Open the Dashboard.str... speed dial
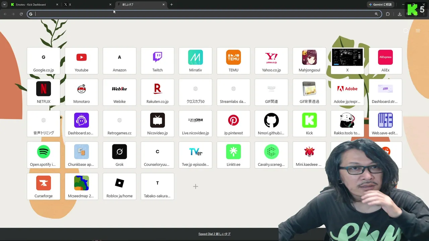 click(385, 92)
